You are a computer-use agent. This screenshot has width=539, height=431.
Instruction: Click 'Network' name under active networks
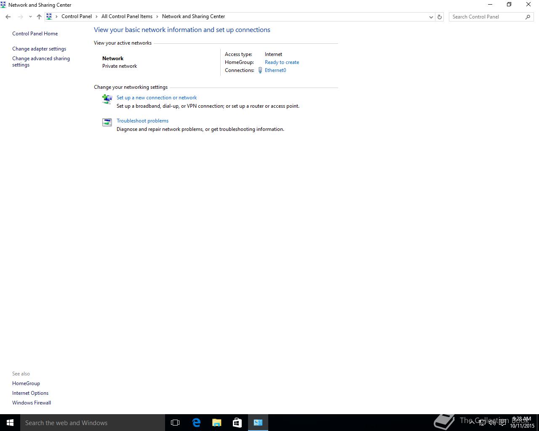click(x=113, y=59)
